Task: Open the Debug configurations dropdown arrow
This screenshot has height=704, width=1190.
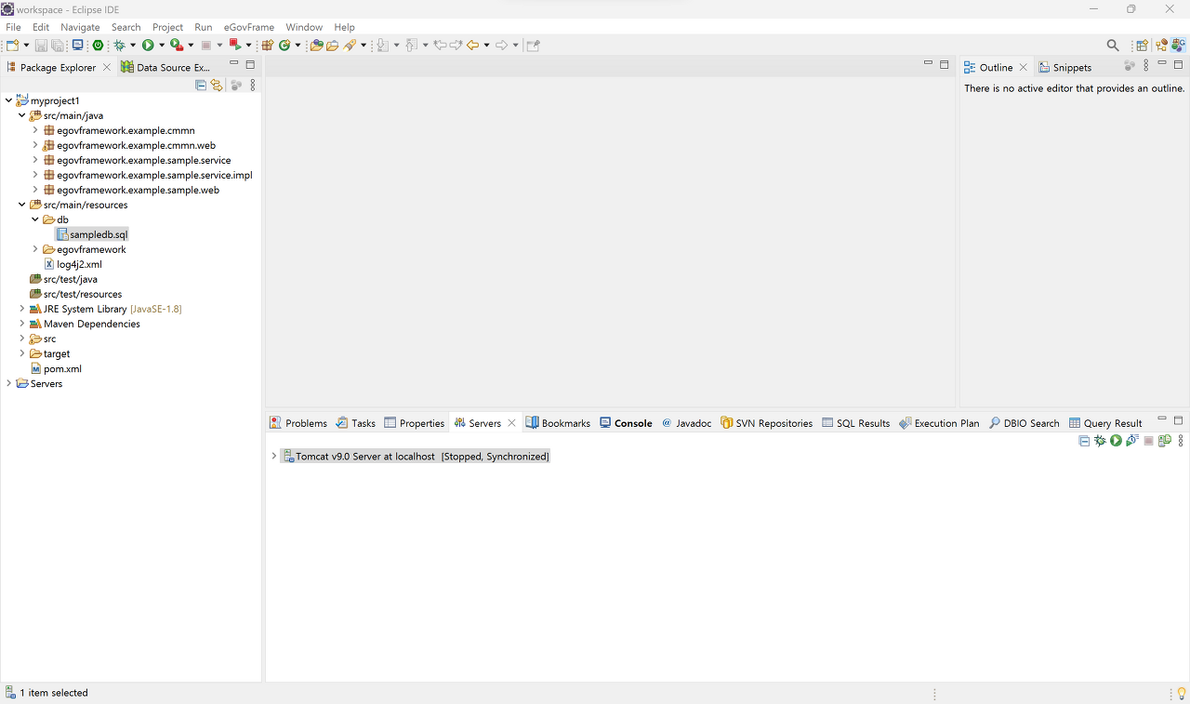Action: coord(133,45)
